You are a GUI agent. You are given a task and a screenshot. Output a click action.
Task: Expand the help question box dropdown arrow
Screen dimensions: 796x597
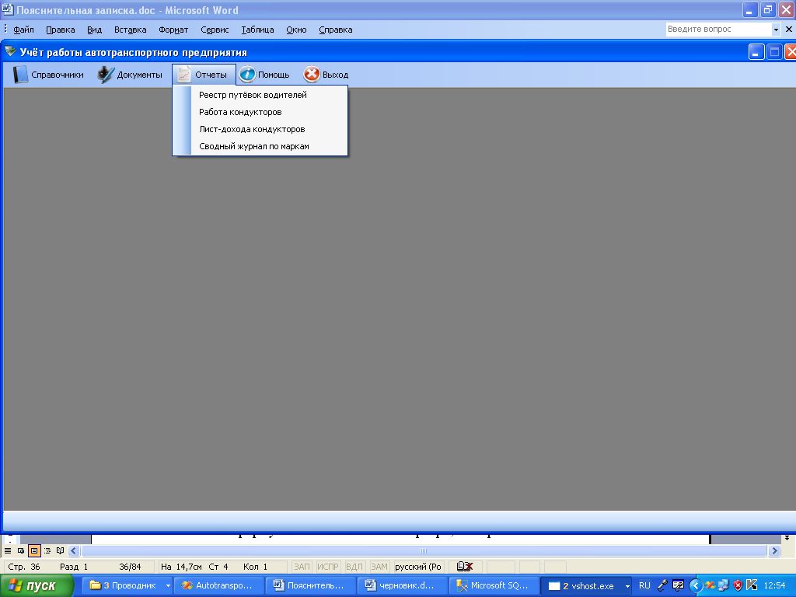776,30
